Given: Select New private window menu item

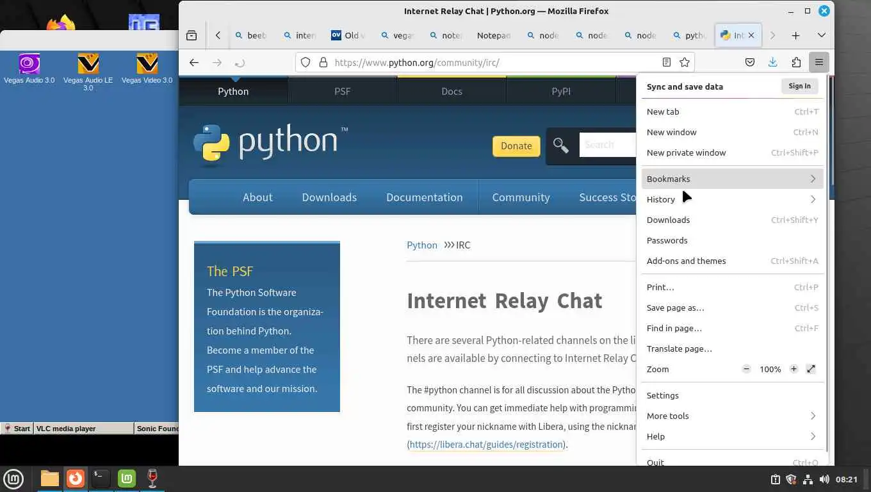Looking at the screenshot, I should [732, 152].
